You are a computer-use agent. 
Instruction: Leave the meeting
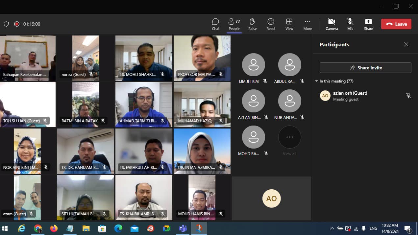pos(396,24)
